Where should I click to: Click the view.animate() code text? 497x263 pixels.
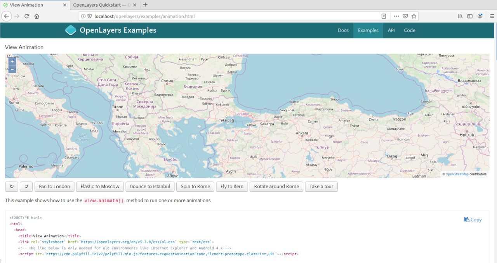[x=104, y=201]
